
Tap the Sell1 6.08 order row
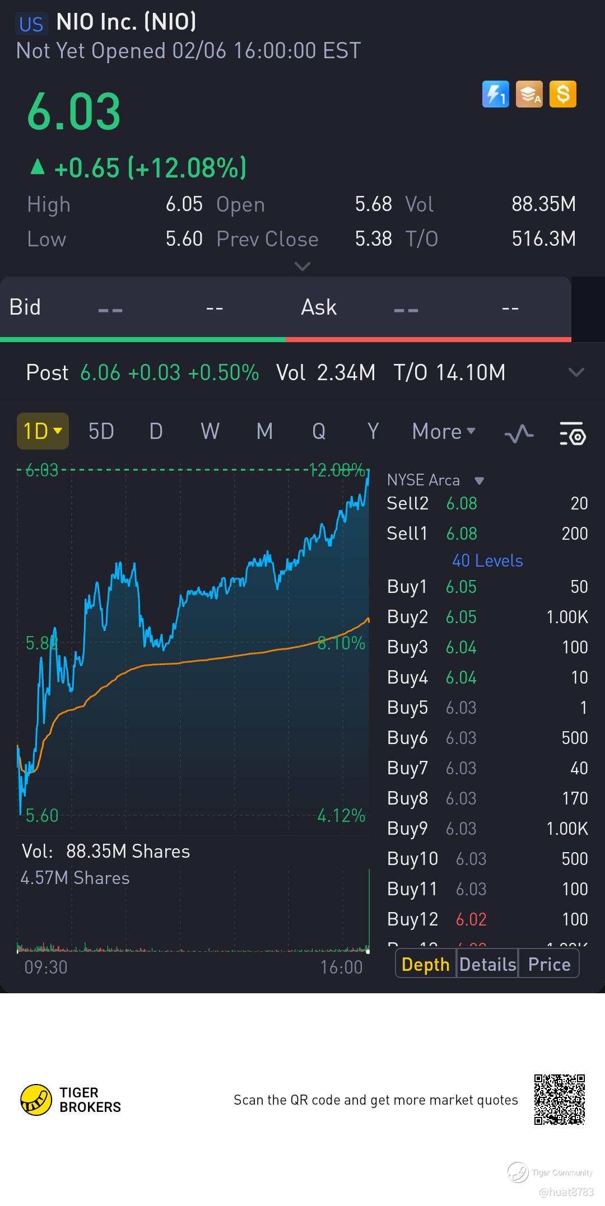(487, 533)
